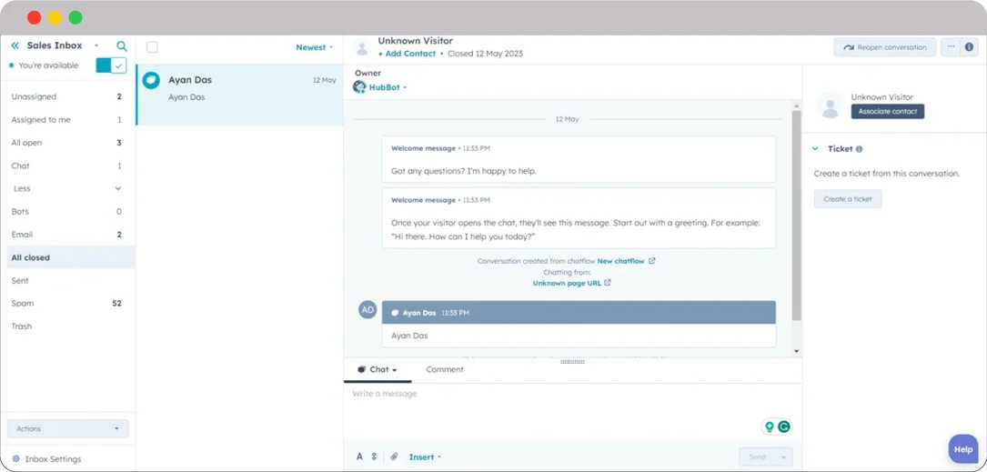Attach a file with paperclip icon
The width and height of the screenshot is (987, 472).
pos(394,457)
